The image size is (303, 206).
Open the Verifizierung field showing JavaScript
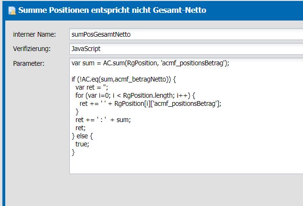186,49
